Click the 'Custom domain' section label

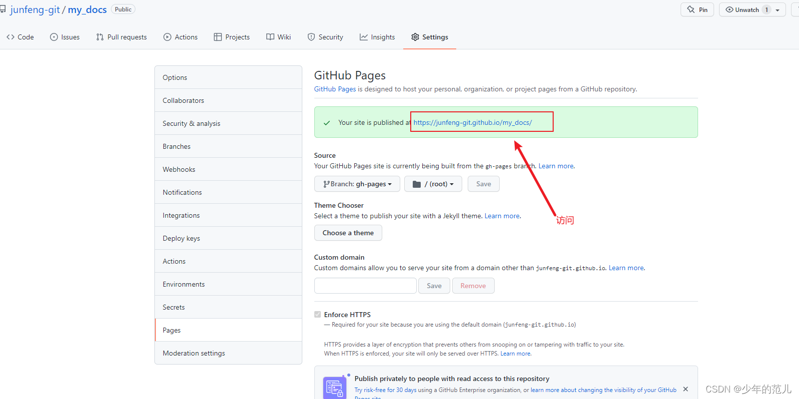[339, 257]
